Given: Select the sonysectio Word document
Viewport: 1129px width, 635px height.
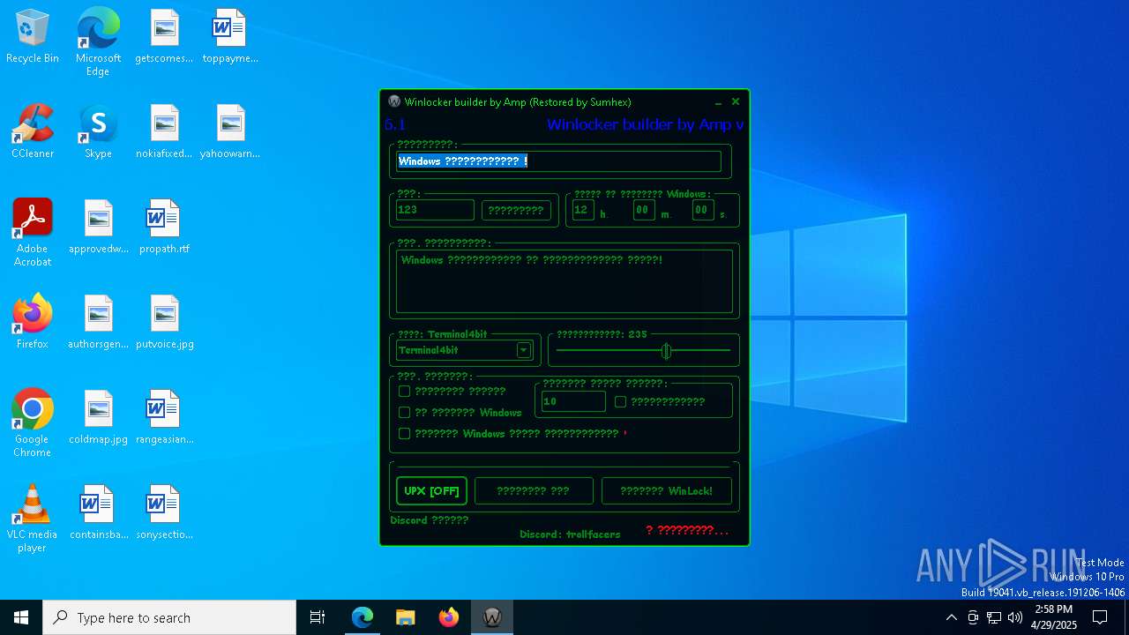Looking at the screenshot, I should (164, 513).
